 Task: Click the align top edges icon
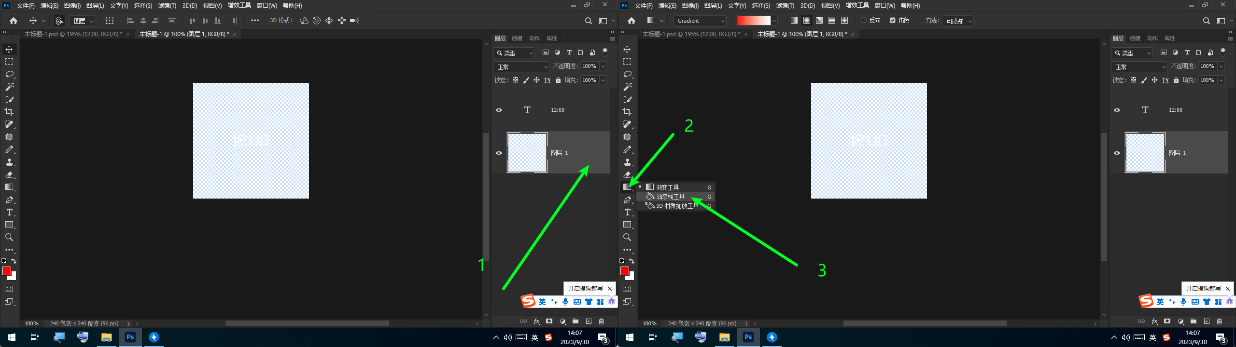tap(193, 21)
